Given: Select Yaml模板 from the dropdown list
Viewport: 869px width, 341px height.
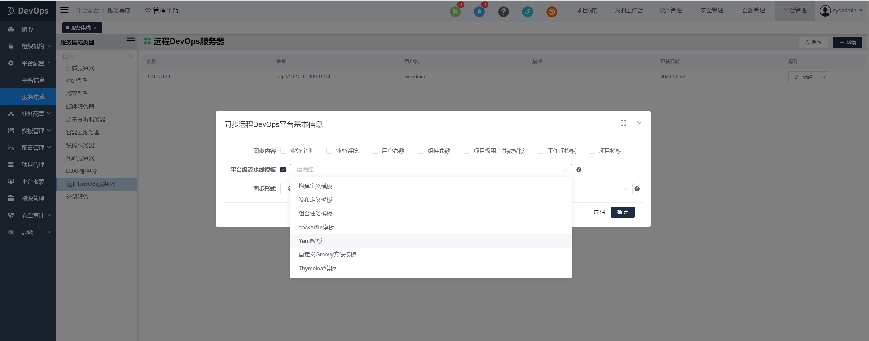Looking at the screenshot, I should [x=310, y=241].
